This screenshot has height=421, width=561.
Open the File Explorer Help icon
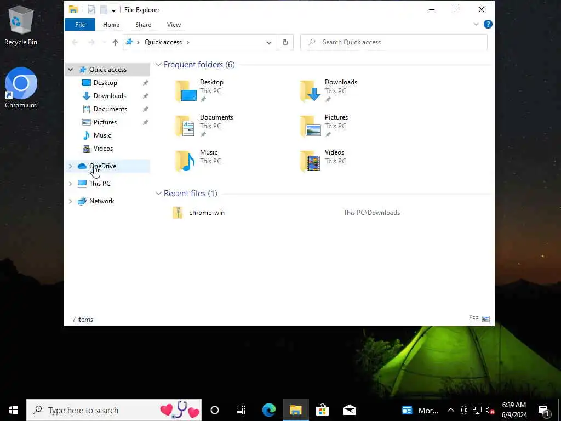[x=488, y=24]
